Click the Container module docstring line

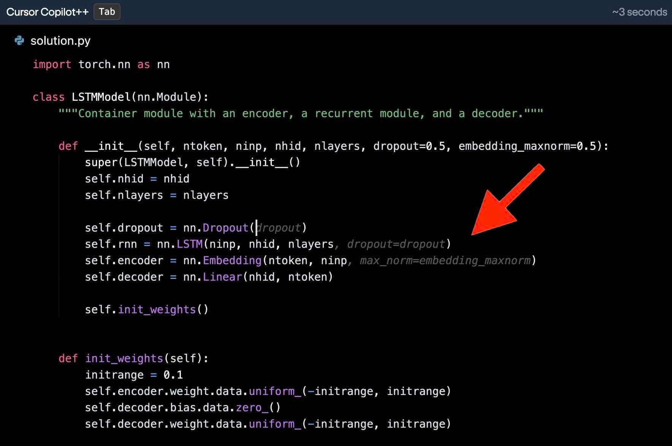(301, 113)
